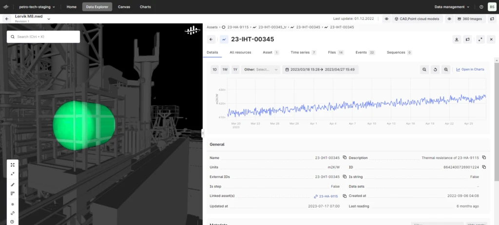The width and height of the screenshot is (499, 225).
Task: Zoom out the time series chart
Action: pos(425,69)
